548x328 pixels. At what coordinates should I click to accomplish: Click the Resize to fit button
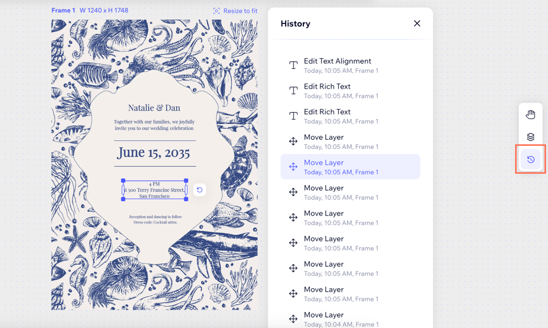click(235, 10)
